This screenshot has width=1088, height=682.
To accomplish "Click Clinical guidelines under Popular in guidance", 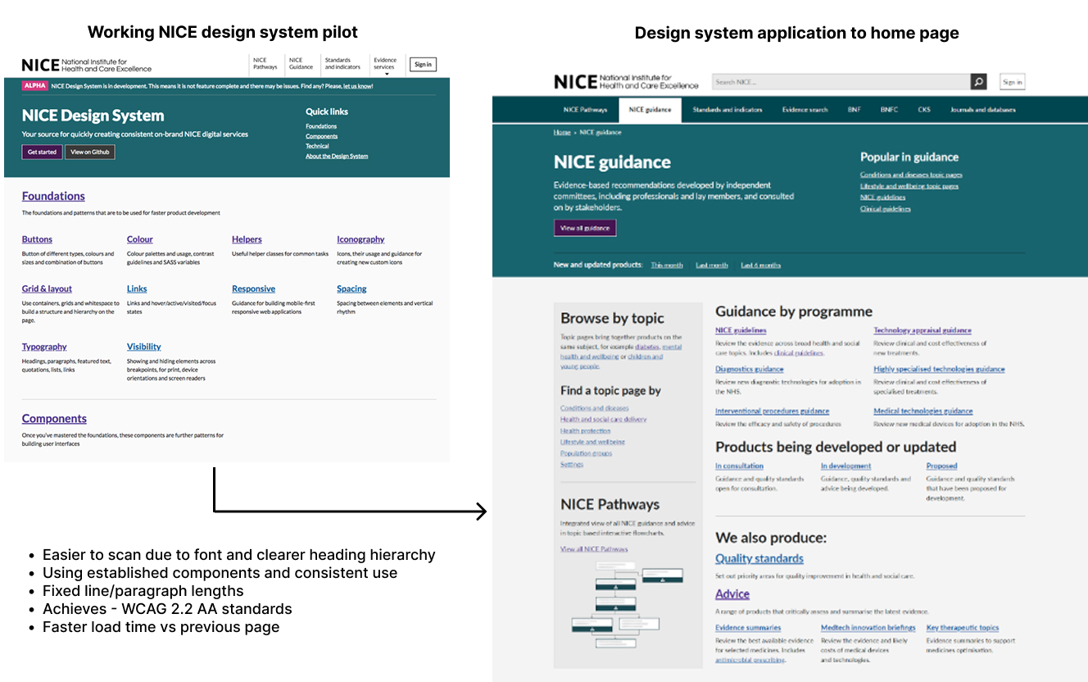I will [885, 209].
